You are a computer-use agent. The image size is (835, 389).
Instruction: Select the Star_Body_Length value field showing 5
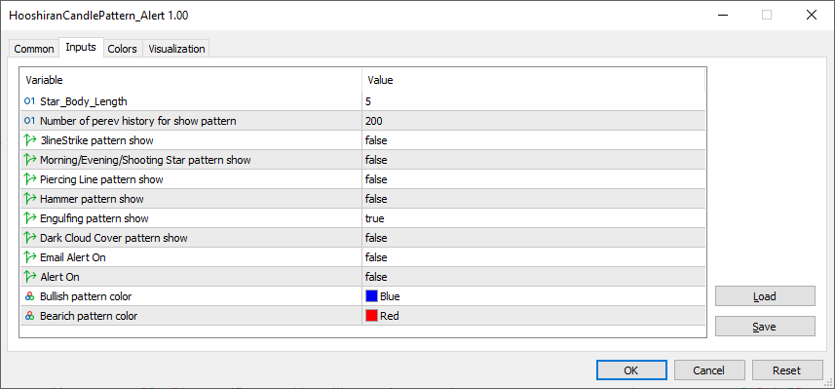click(x=534, y=101)
